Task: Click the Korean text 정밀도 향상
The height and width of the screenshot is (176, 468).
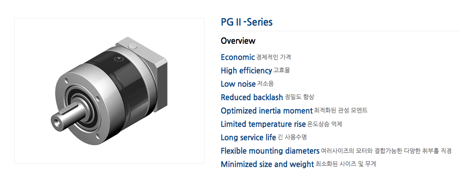Action: [x=300, y=97]
